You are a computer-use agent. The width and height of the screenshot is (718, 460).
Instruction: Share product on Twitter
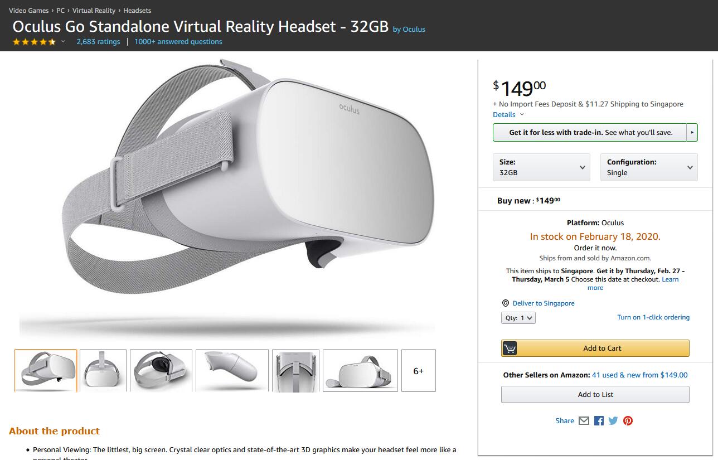pos(613,421)
